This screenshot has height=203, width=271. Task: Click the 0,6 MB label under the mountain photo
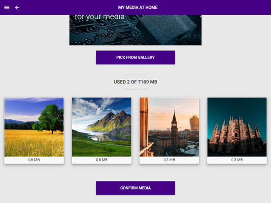coord(102,160)
